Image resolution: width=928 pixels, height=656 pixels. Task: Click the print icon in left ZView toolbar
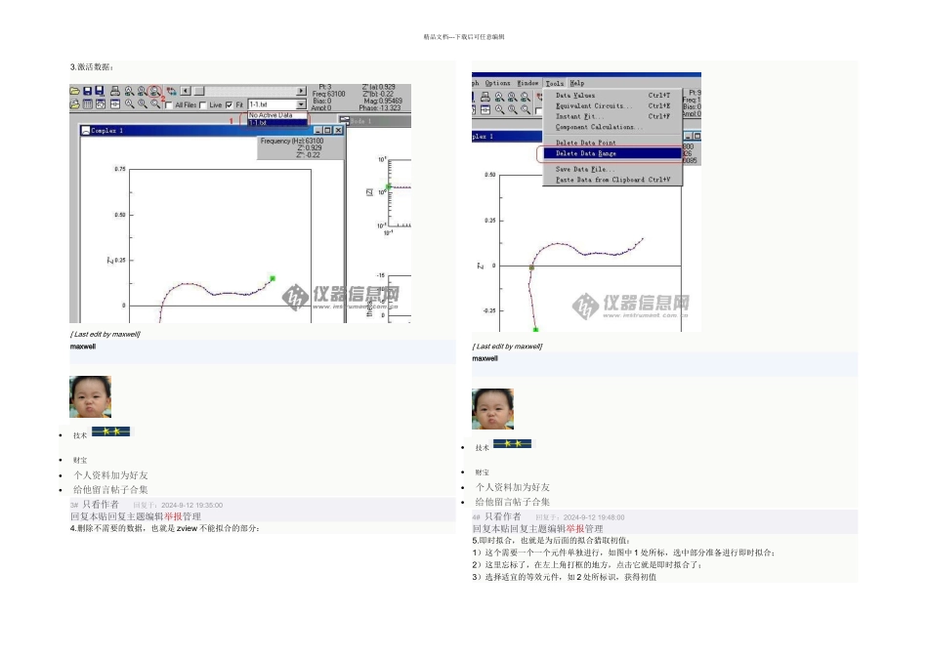click(115, 91)
